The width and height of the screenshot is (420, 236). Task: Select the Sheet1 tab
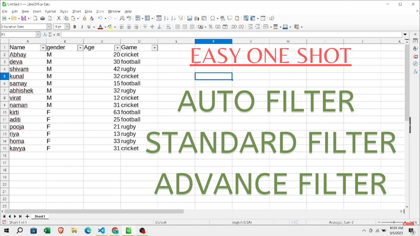tap(40, 216)
